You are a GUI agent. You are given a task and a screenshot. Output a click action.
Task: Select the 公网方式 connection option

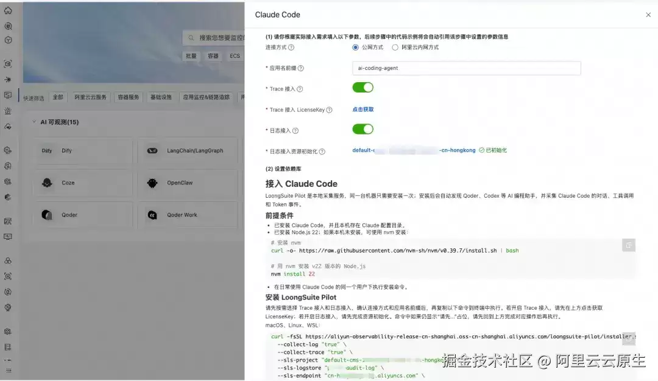[355, 47]
